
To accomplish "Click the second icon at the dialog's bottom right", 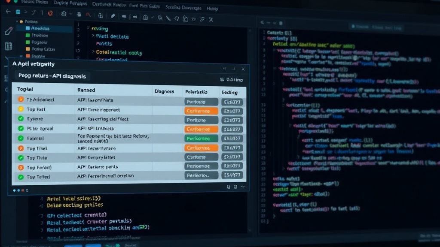I will [235, 187].
